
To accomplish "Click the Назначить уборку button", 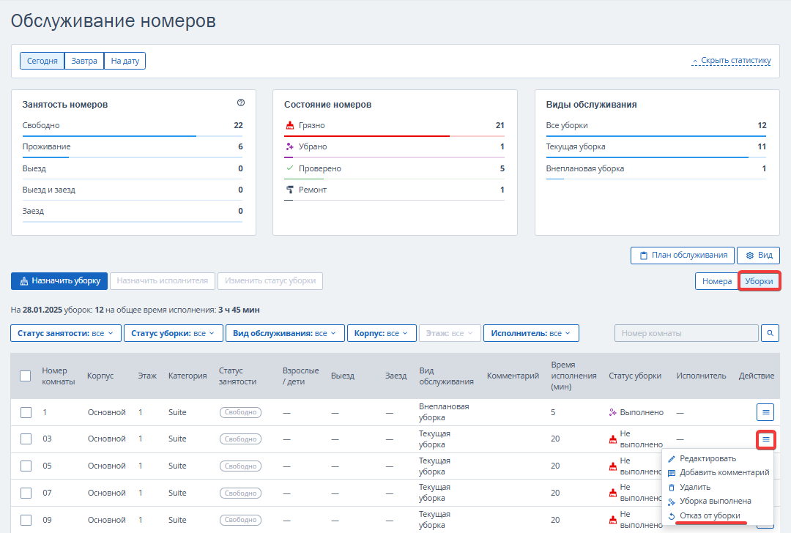I will pyautogui.click(x=59, y=281).
